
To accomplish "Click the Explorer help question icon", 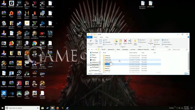I will [188, 37].
